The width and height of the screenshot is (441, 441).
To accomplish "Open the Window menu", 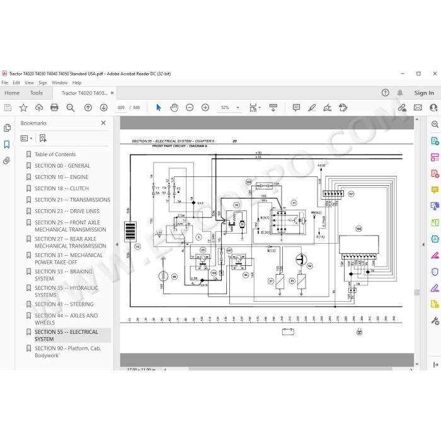I will [x=60, y=83].
